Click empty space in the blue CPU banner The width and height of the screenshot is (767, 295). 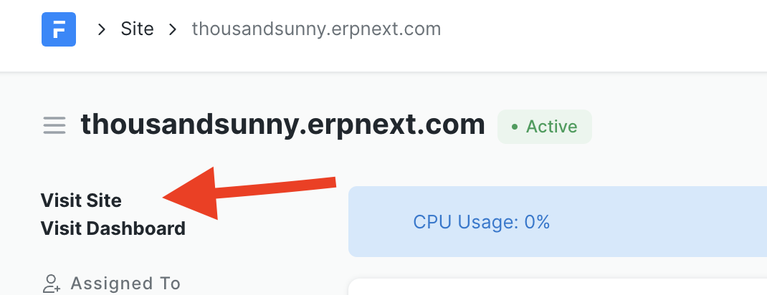pos(645,222)
